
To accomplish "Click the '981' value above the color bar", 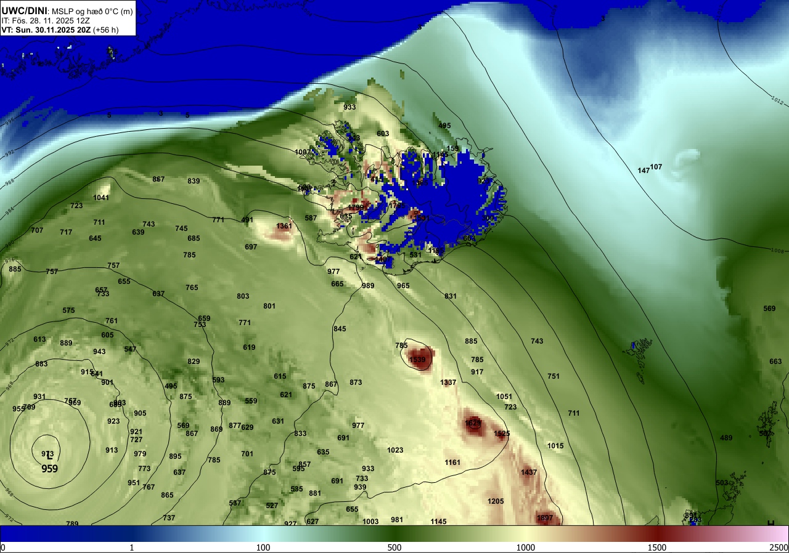I will pyautogui.click(x=397, y=520).
